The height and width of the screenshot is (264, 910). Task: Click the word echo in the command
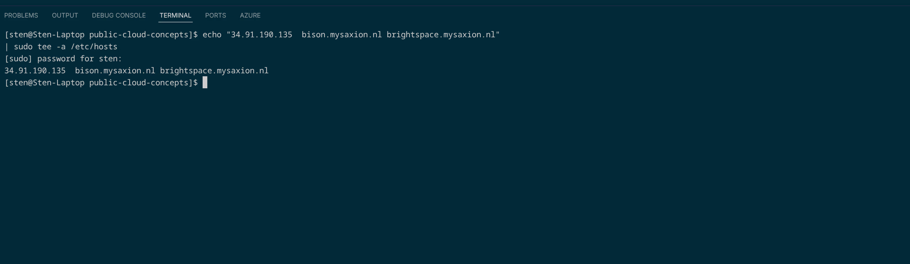pos(212,35)
